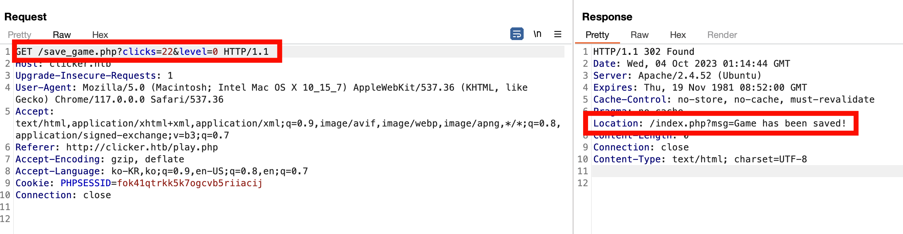Select the Request Raw tab

click(x=62, y=35)
